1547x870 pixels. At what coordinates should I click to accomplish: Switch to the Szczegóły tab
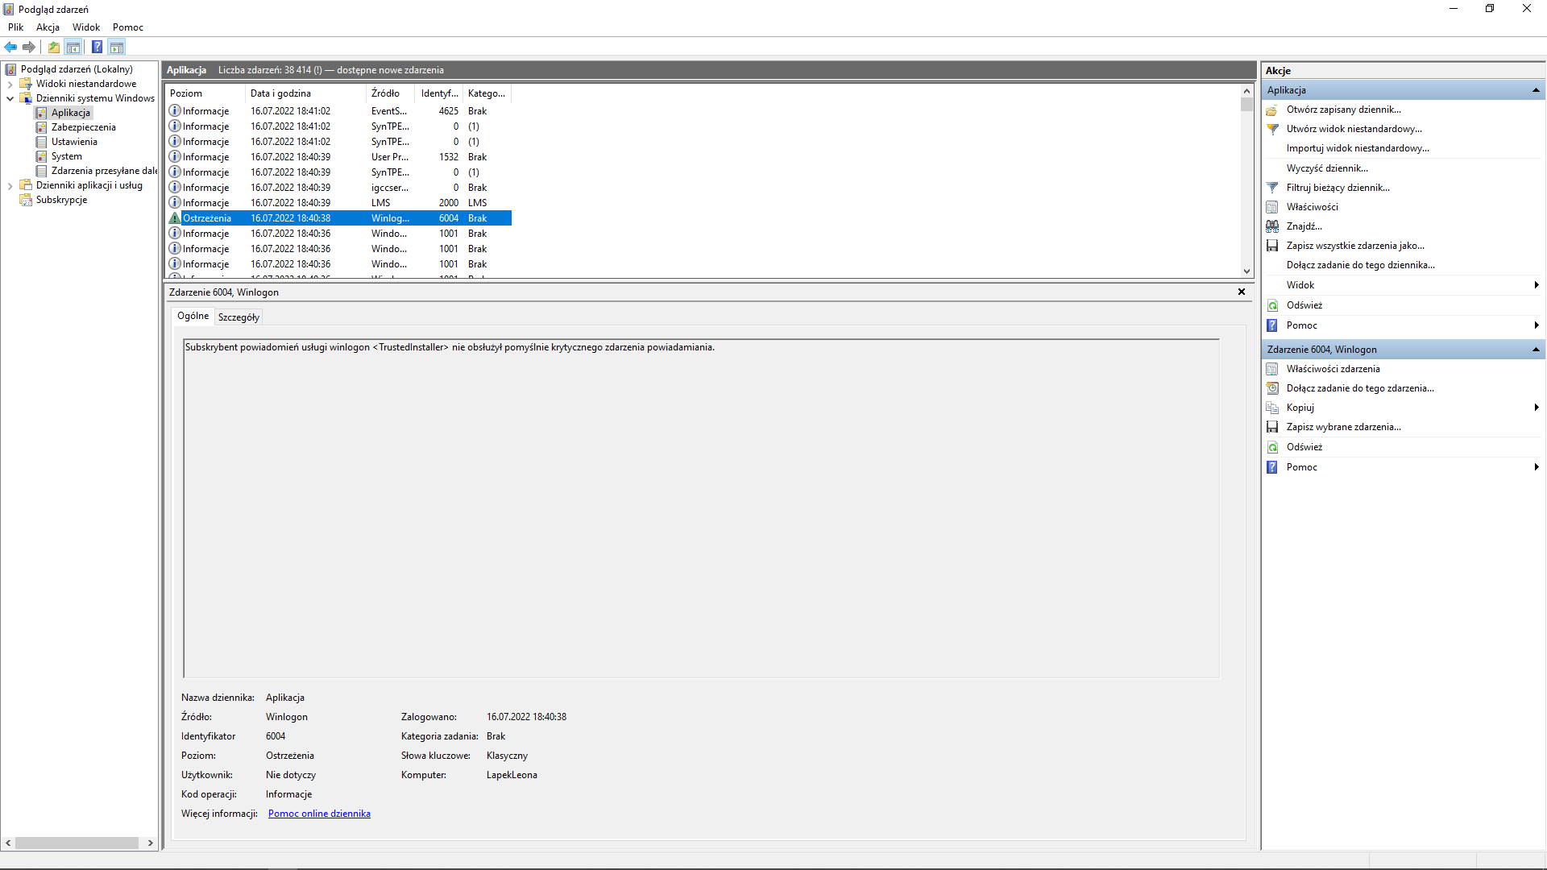[238, 317]
